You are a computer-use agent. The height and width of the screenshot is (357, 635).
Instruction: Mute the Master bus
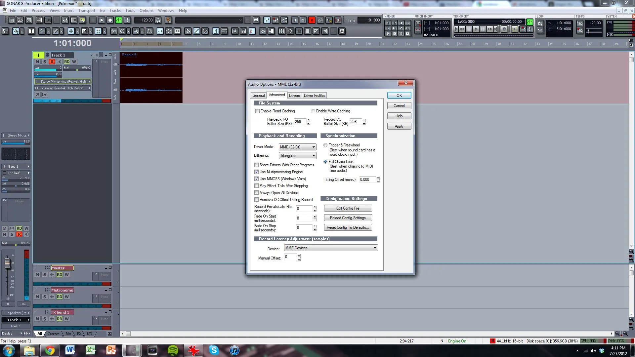click(37, 275)
